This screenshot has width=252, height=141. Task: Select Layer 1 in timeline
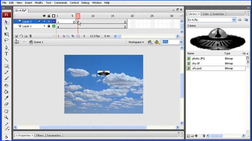click(27, 26)
